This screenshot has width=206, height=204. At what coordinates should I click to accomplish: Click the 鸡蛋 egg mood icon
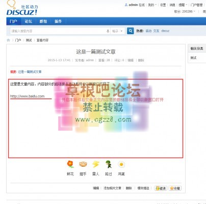tap(121, 164)
